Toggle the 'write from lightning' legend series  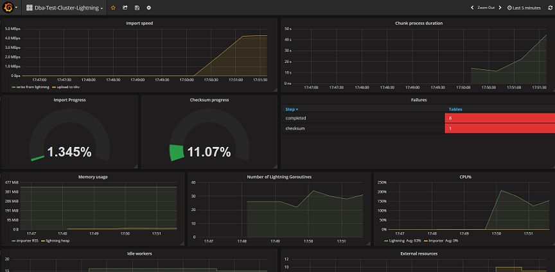[x=28, y=87]
